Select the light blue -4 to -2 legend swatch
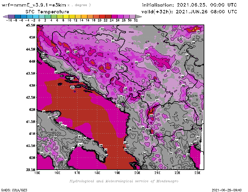 coord(30,16)
